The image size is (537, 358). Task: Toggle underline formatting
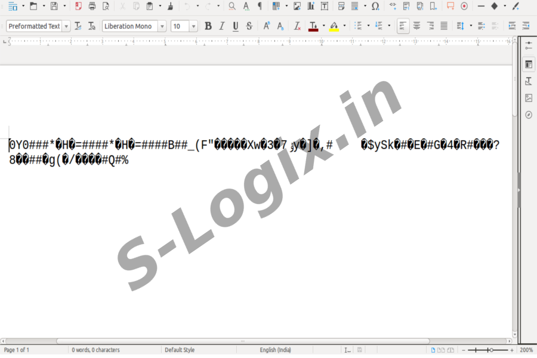coord(236,26)
